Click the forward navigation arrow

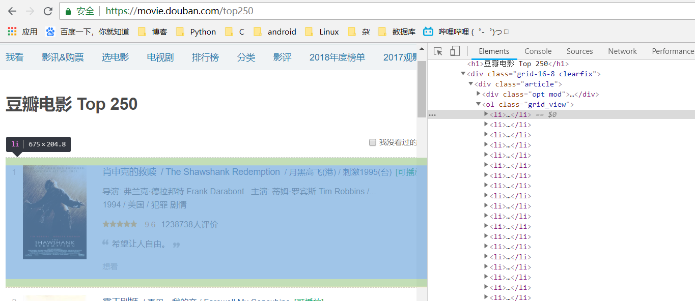point(30,11)
